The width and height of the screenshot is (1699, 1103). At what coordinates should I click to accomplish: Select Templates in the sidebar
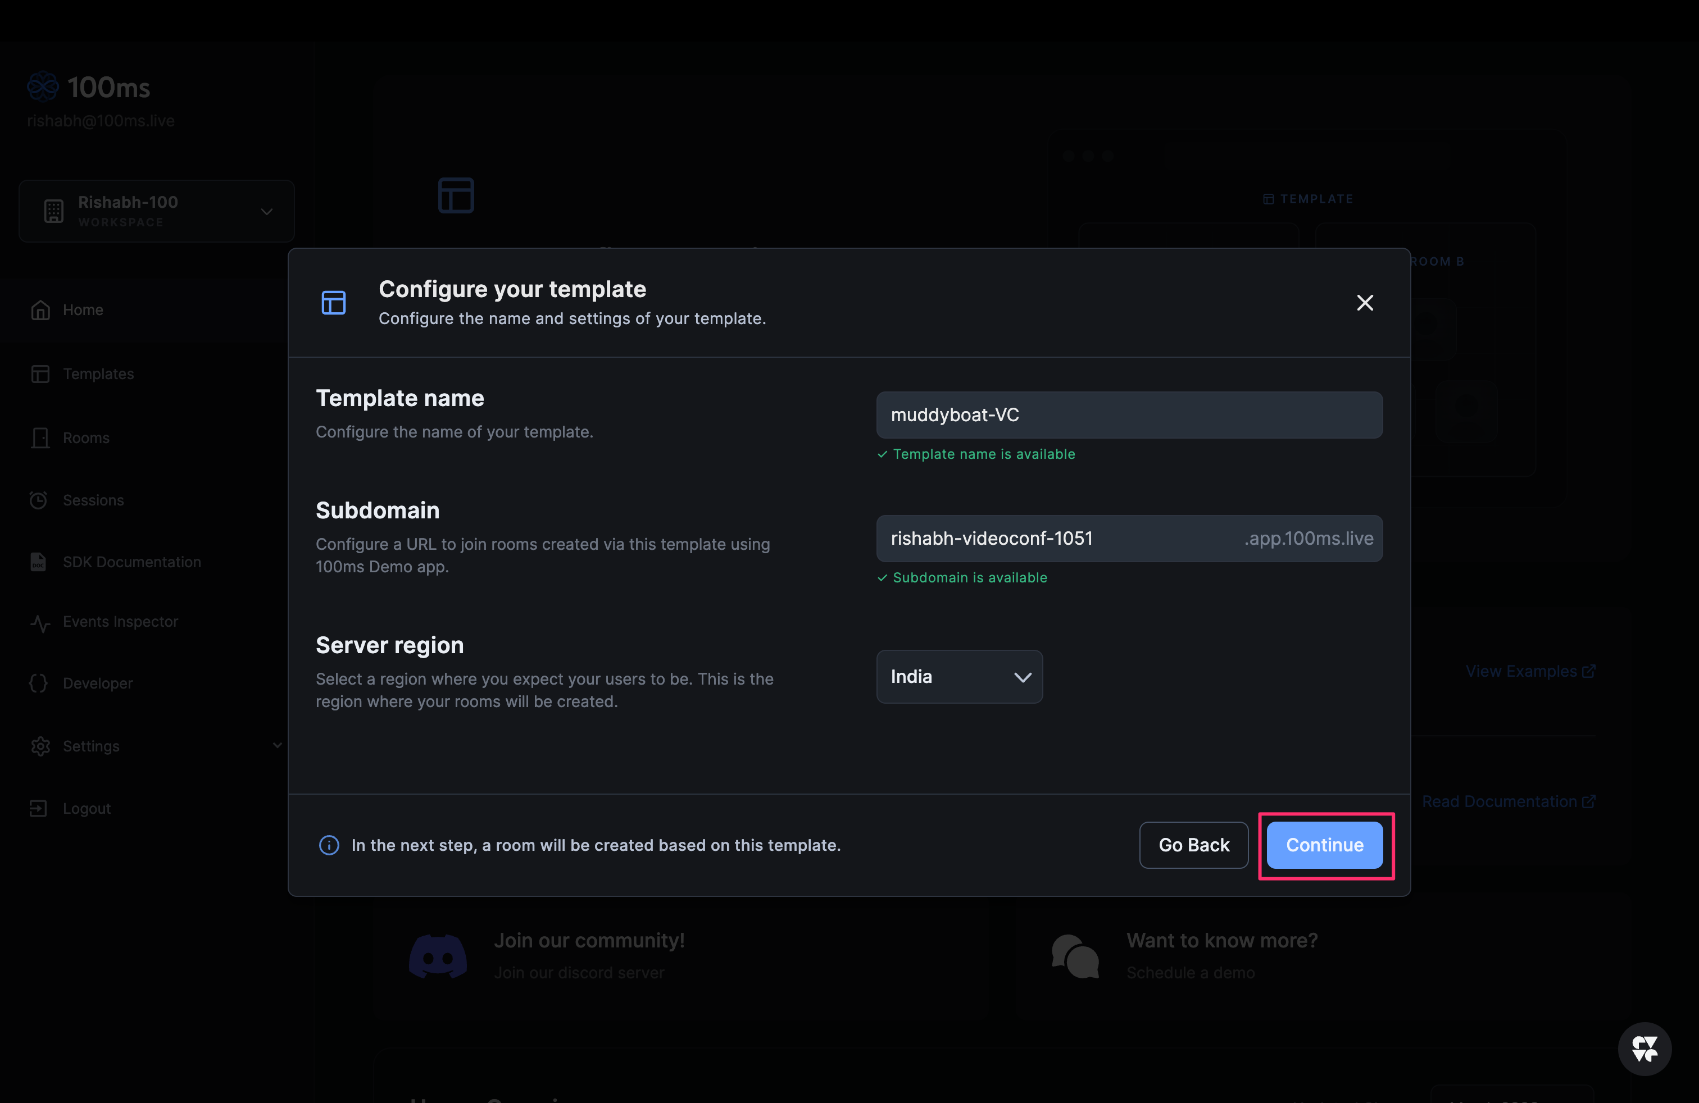98,373
